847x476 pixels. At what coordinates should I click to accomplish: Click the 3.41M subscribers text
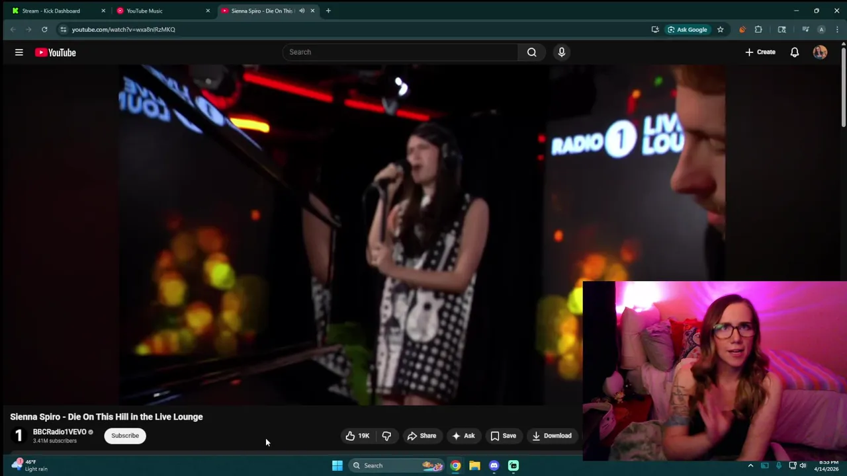pos(55,441)
